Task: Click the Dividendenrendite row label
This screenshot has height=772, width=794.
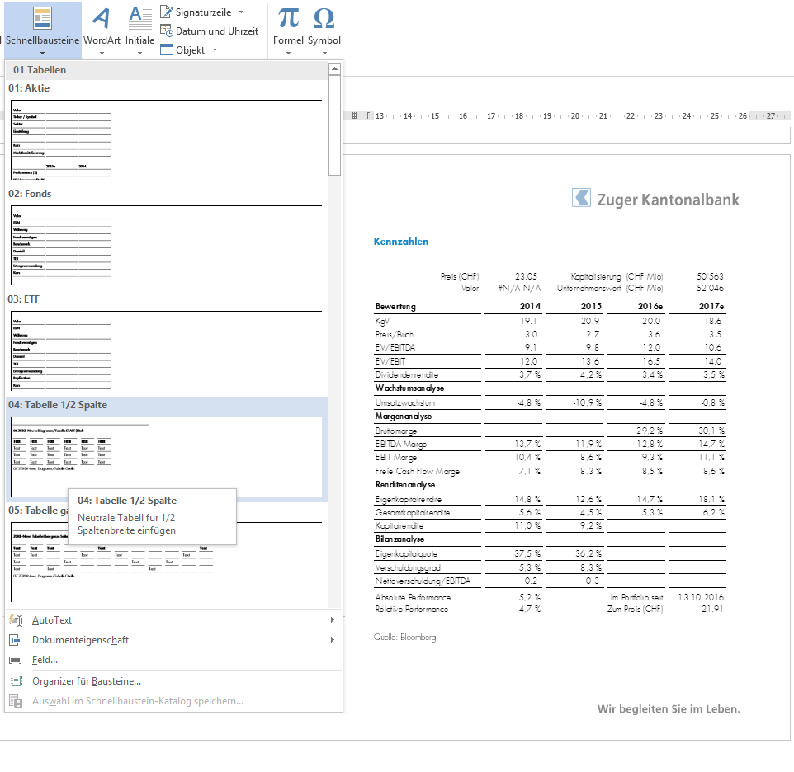Action: pyautogui.click(x=407, y=375)
